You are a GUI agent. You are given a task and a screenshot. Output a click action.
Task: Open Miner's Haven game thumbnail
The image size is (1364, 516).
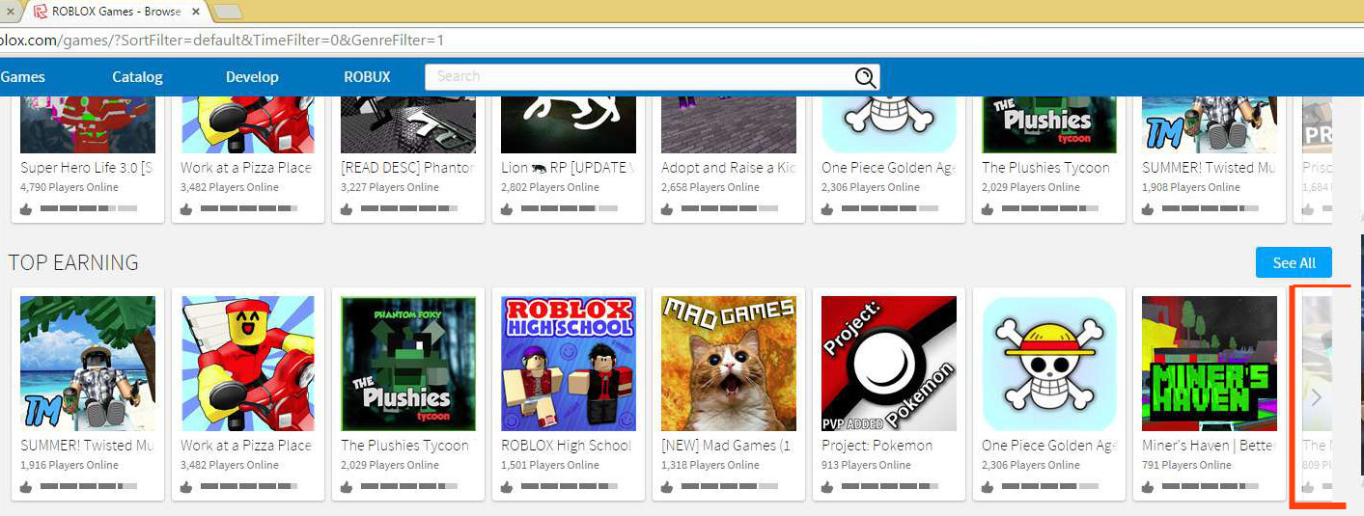click(x=1210, y=364)
